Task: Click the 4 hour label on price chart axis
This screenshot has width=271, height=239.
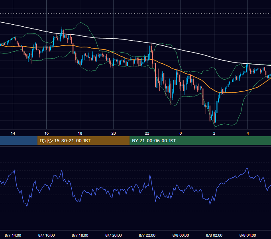Action: (x=247, y=133)
